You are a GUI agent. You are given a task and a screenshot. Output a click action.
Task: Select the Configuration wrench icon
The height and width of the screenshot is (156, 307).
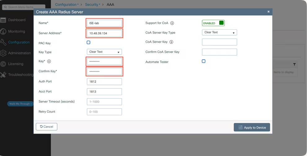click(3, 42)
